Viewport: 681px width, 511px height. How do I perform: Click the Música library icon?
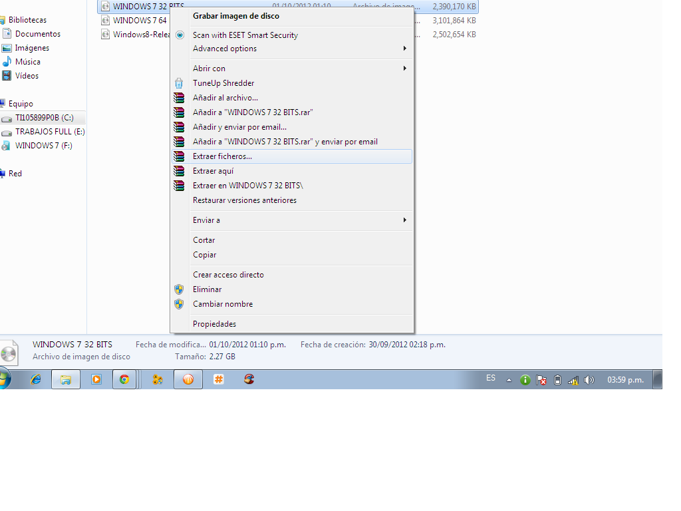(7, 62)
